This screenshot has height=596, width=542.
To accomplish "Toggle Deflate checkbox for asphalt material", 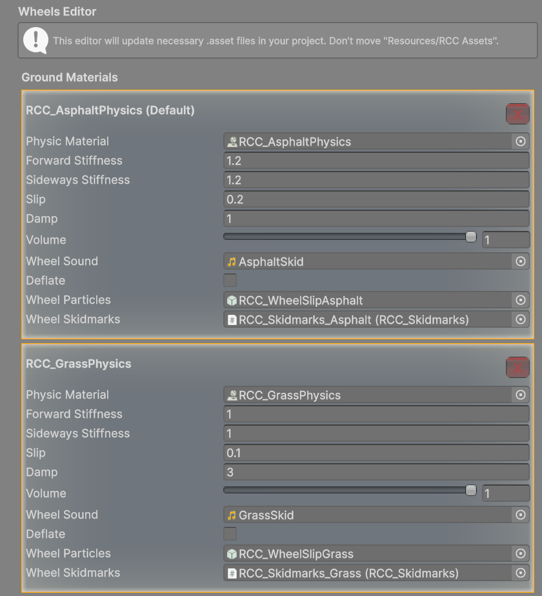I will 230,280.
